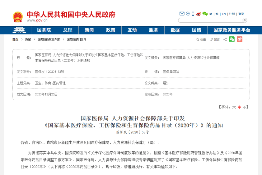Open the 国务院 navigation menu
The width and height of the screenshot is (262, 175).
click(x=44, y=30)
